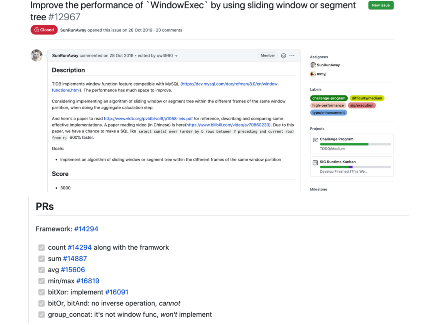Toggle the sum #14887 checkbox

(41, 259)
